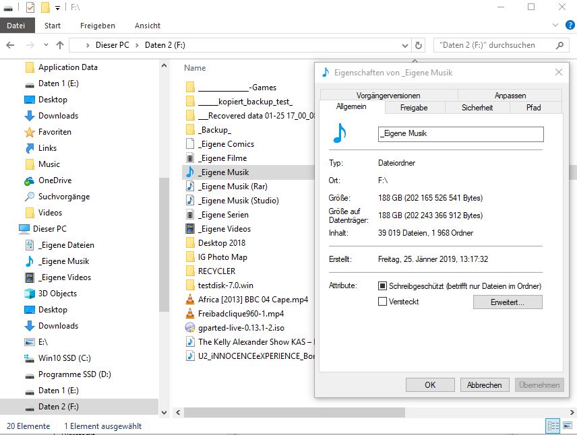
Task: Select the Allgemein tab
Action: [x=351, y=106]
